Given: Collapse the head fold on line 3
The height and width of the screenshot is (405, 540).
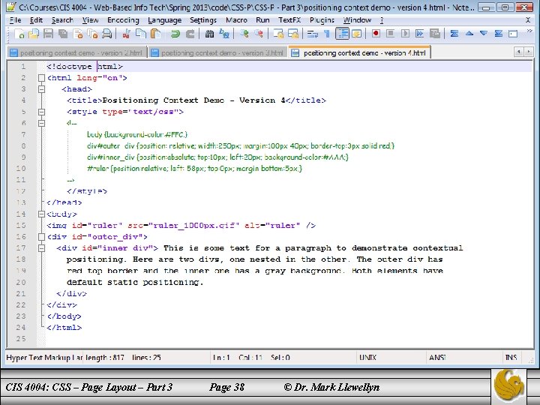Looking at the screenshot, I should 41,89.
